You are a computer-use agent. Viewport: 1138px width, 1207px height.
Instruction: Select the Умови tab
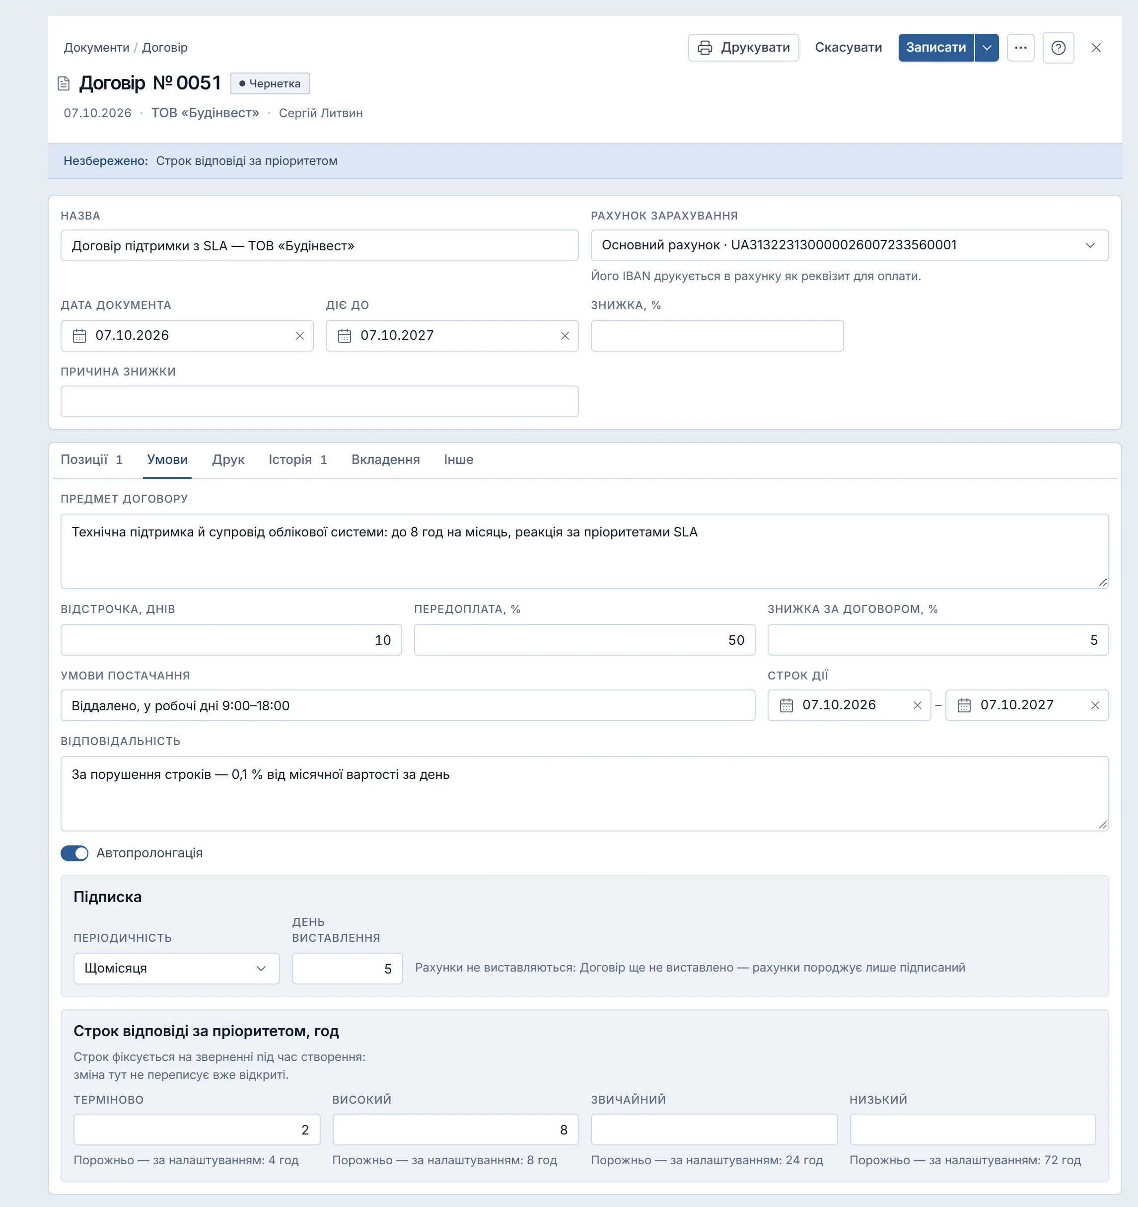167,459
